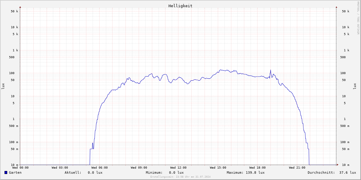Click the 100 m label on left axis
The width and height of the screenshot is (361, 180).
point(14,142)
